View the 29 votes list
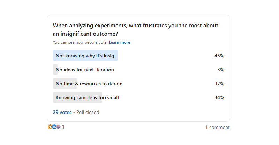279x145 pixels. click(62, 112)
